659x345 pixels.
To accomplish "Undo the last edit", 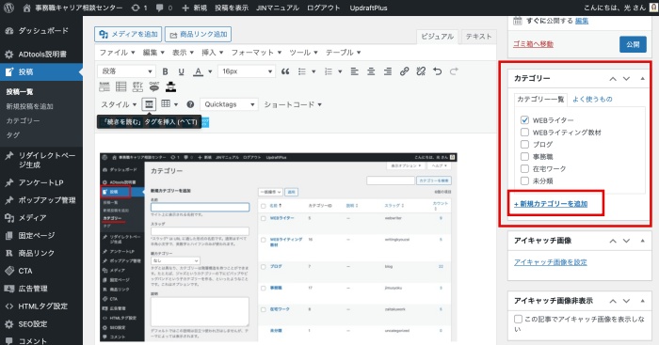I will coord(438,71).
